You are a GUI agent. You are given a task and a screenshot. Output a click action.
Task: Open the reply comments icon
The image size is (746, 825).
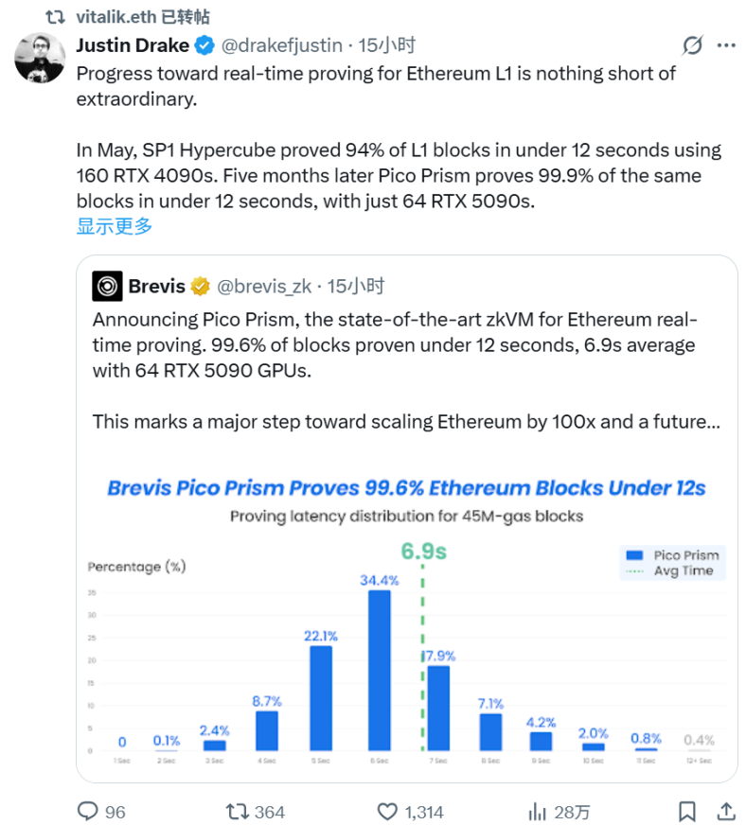[x=87, y=811]
